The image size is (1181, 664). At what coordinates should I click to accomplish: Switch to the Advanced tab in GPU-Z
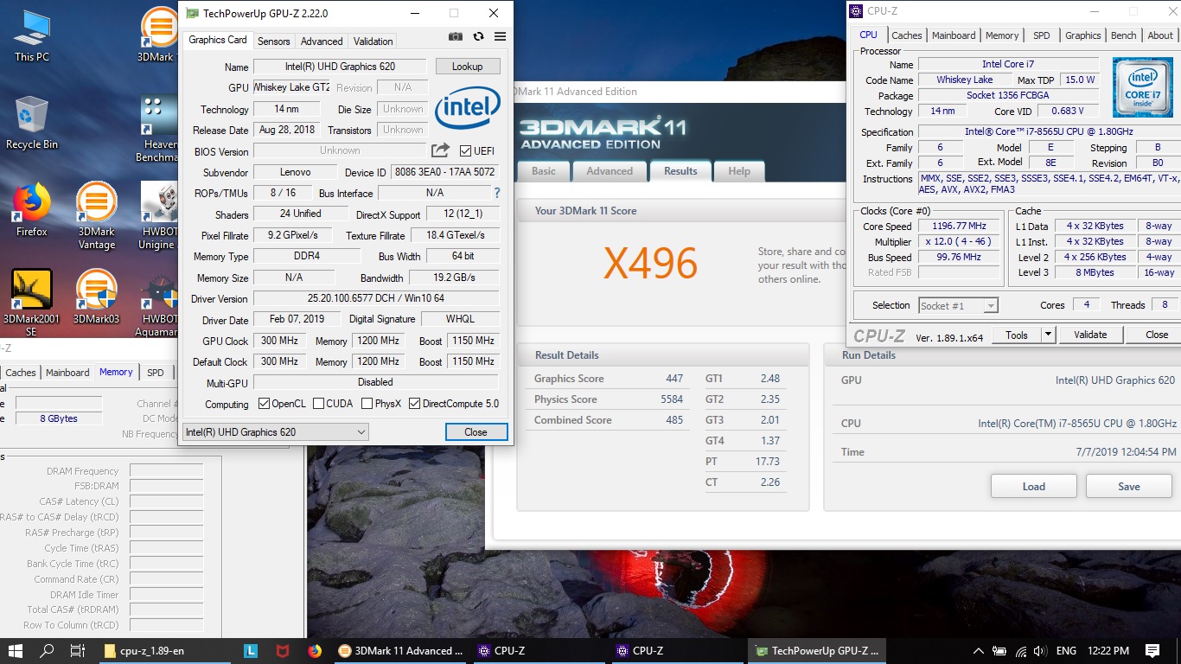click(322, 41)
